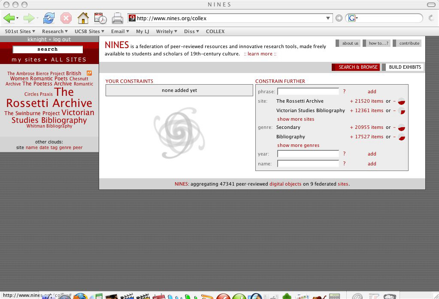
Task: Add the '+ 12361 items' Victorian Studies constraint
Action: 366,110
